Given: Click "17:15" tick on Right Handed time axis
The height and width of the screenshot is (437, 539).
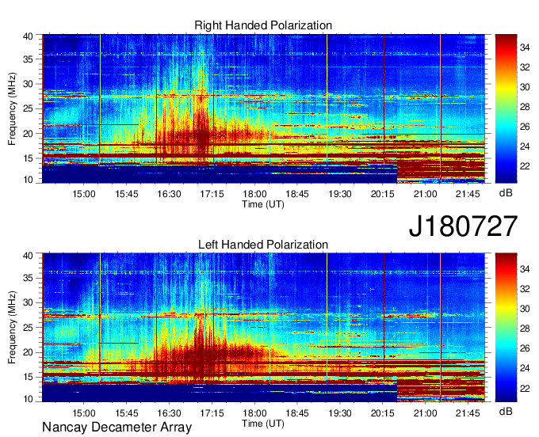Looking at the screenshot, I should click(212, 194).
